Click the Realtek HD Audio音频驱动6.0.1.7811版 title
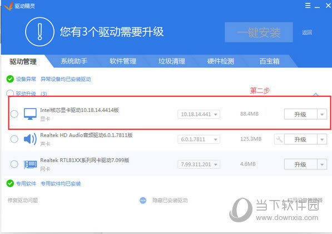 pos(86,135)
